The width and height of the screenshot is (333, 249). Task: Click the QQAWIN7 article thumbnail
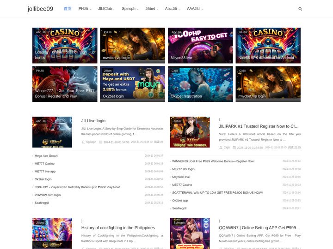pyautogui.click(x=190, y=233)
